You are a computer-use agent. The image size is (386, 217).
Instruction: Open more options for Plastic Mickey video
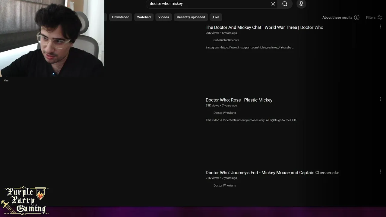tap(380, 99)
